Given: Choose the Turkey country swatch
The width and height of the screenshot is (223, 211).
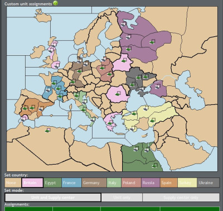Looking at the screenshot, I should [187, 183].
